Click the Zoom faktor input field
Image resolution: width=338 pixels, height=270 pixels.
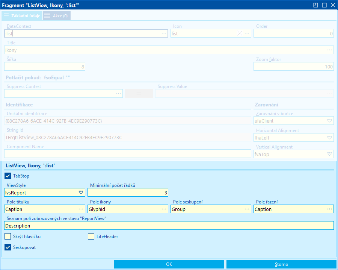[x=294, y=67]
